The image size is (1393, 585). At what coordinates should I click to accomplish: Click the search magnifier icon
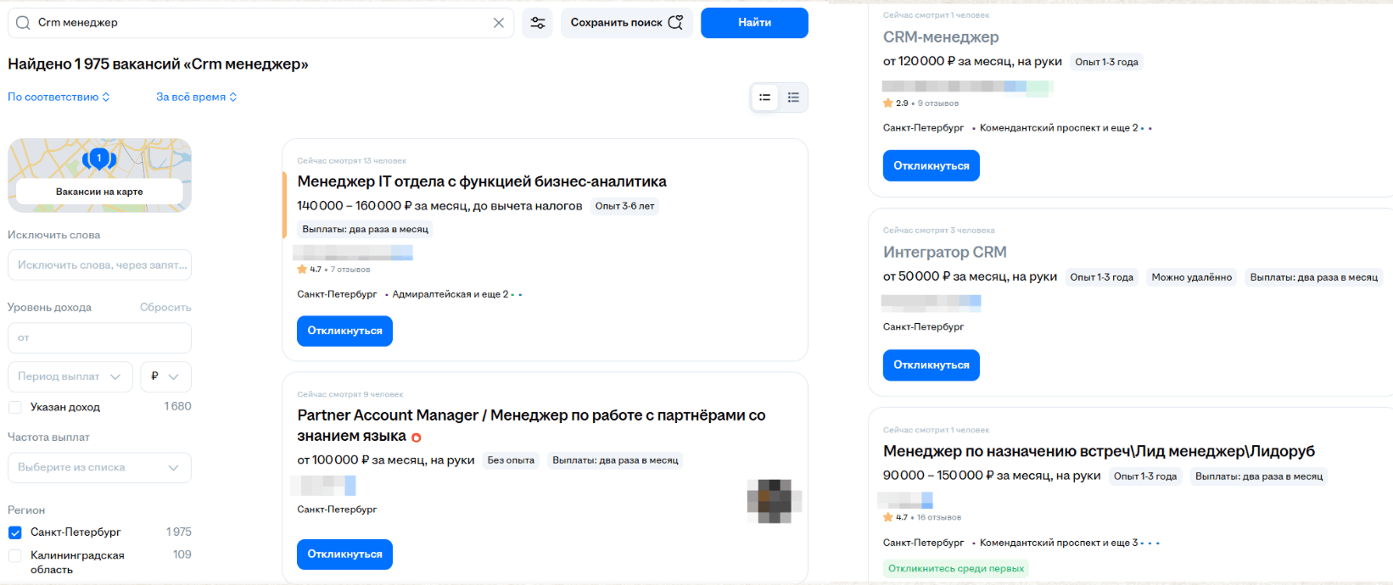point(23,23)
